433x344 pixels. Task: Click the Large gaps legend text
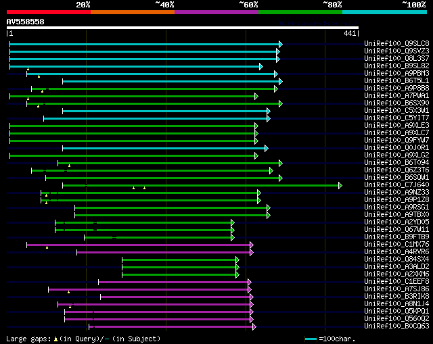pos(83,339)
